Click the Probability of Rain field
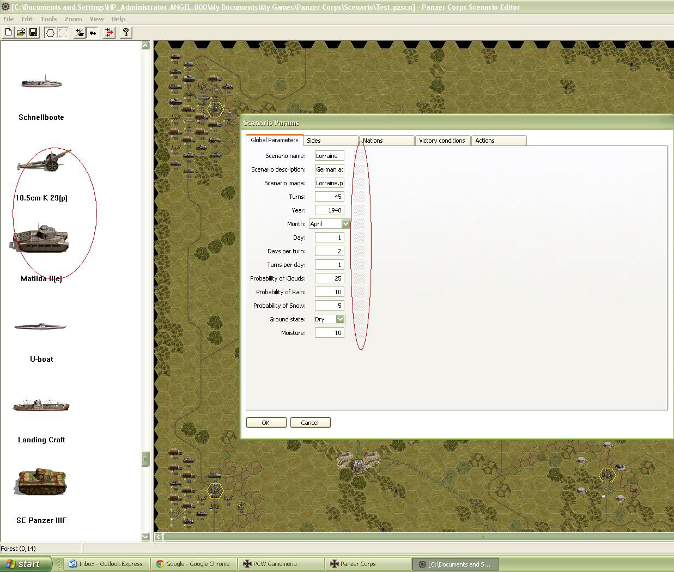This screenshot has width=674, height=572. (330, 292)
